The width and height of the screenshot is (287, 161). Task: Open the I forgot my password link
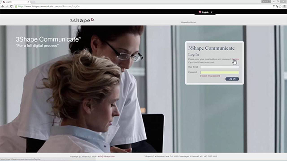210,76
